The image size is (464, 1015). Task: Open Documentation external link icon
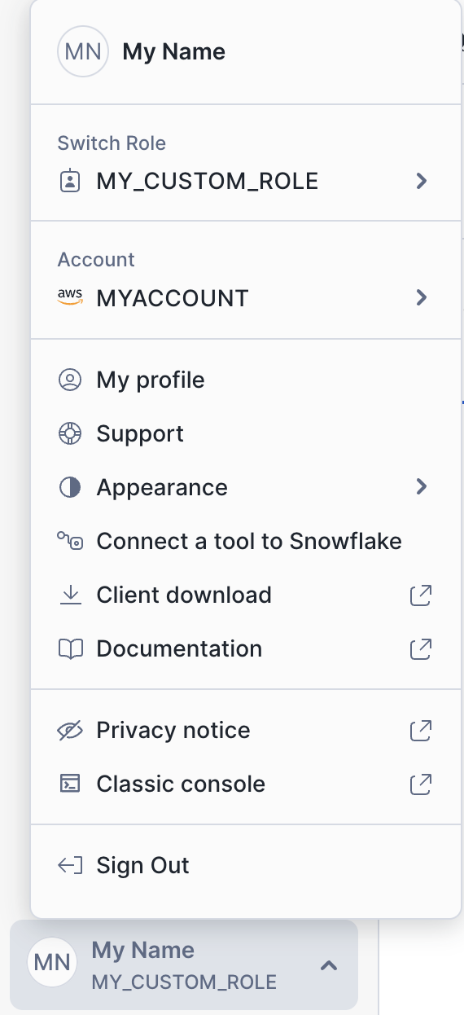[420, 648]
